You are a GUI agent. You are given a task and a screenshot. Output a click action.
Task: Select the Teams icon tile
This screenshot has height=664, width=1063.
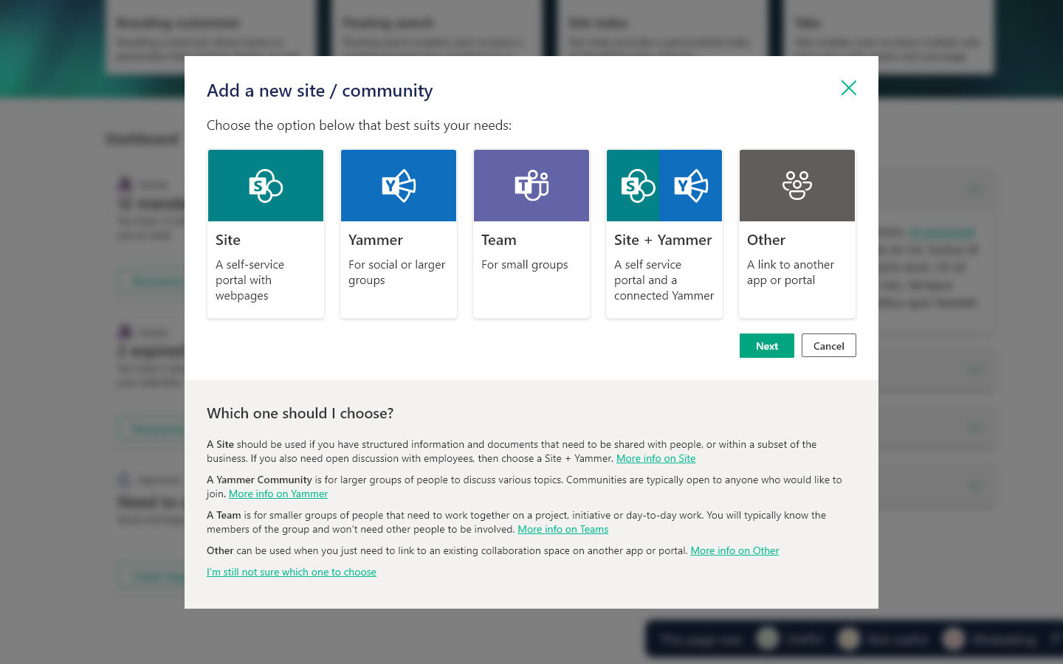click(x=531, y=185)
